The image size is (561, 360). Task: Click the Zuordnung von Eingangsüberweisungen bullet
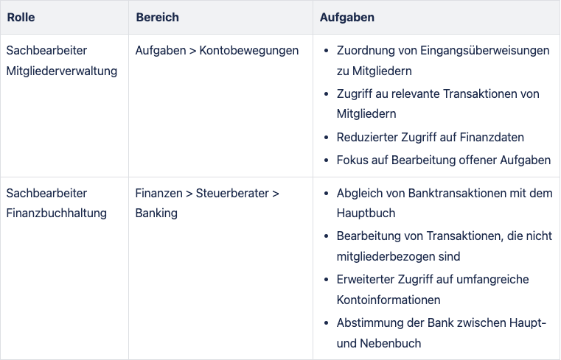[443, 60]
